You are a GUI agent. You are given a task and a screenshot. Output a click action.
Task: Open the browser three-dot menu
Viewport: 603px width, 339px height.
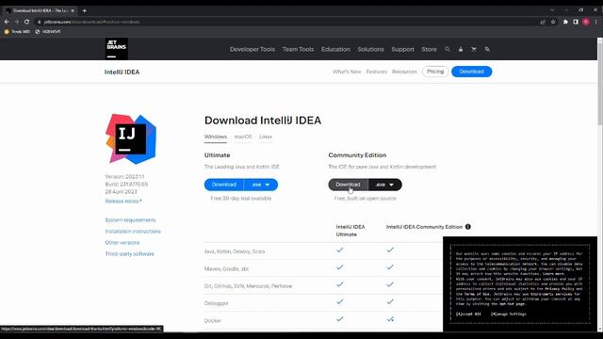pyautogui.click(x=596, y=22)
